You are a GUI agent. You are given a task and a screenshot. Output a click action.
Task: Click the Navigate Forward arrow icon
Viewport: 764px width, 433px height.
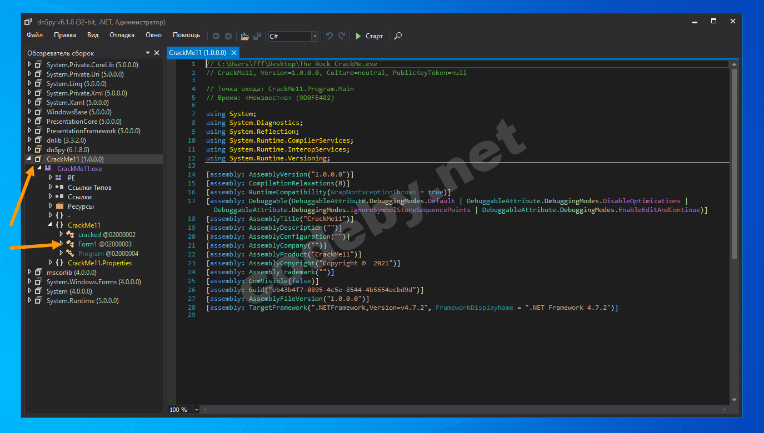point(228,36)
